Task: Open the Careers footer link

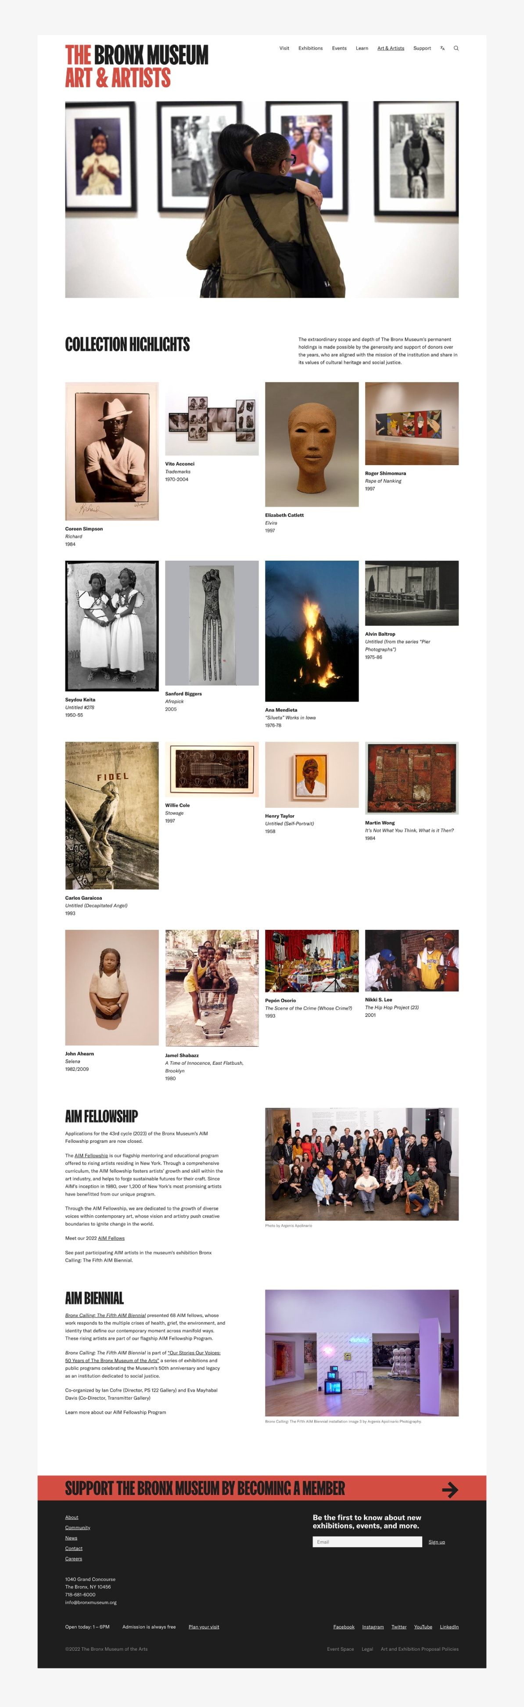Action: click(x=74, y=1559)
